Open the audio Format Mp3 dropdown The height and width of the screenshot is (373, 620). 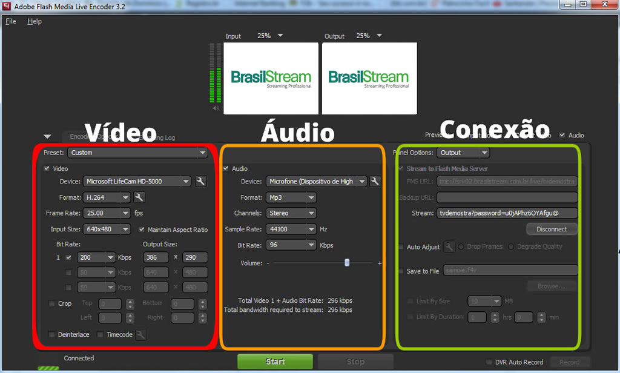point(291,197)
